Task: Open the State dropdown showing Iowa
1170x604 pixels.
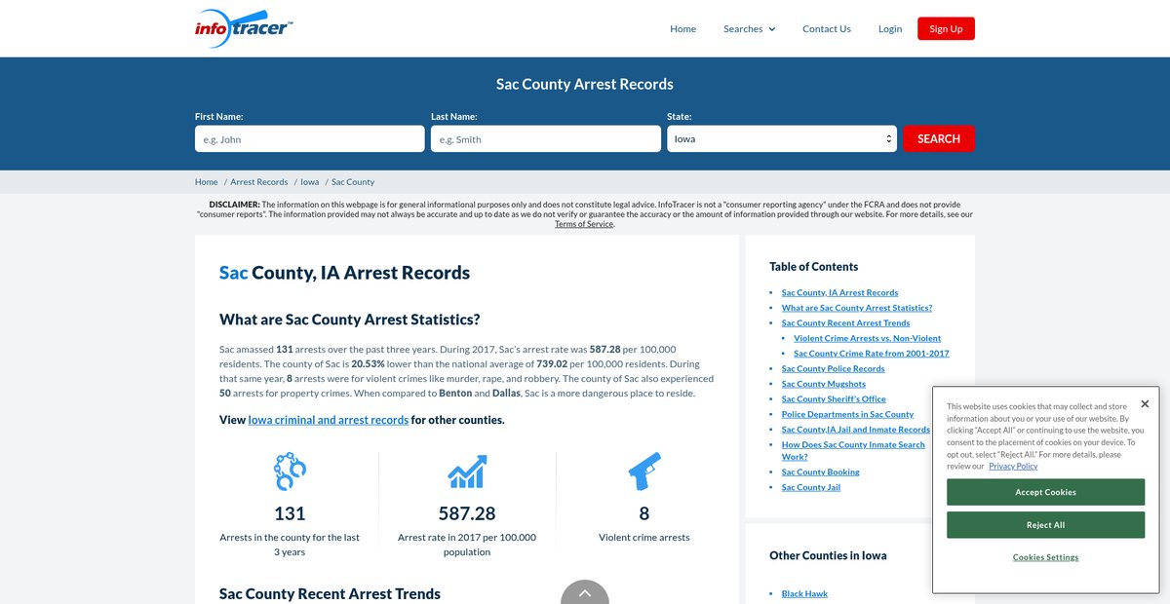Action: (782, 139)
